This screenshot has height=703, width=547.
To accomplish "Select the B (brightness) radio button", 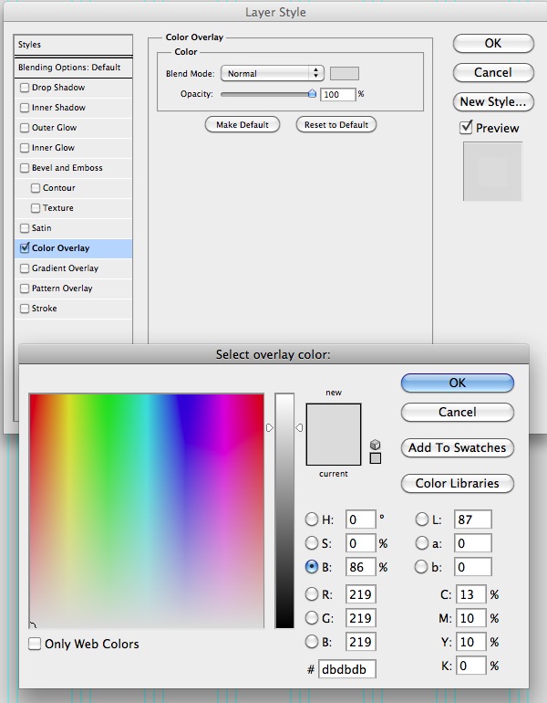I will point(312,567).
